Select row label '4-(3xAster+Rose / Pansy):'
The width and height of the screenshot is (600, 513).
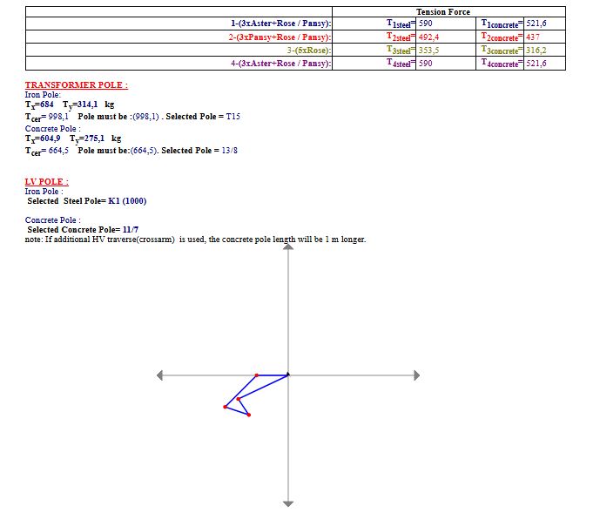click(281, 64)
